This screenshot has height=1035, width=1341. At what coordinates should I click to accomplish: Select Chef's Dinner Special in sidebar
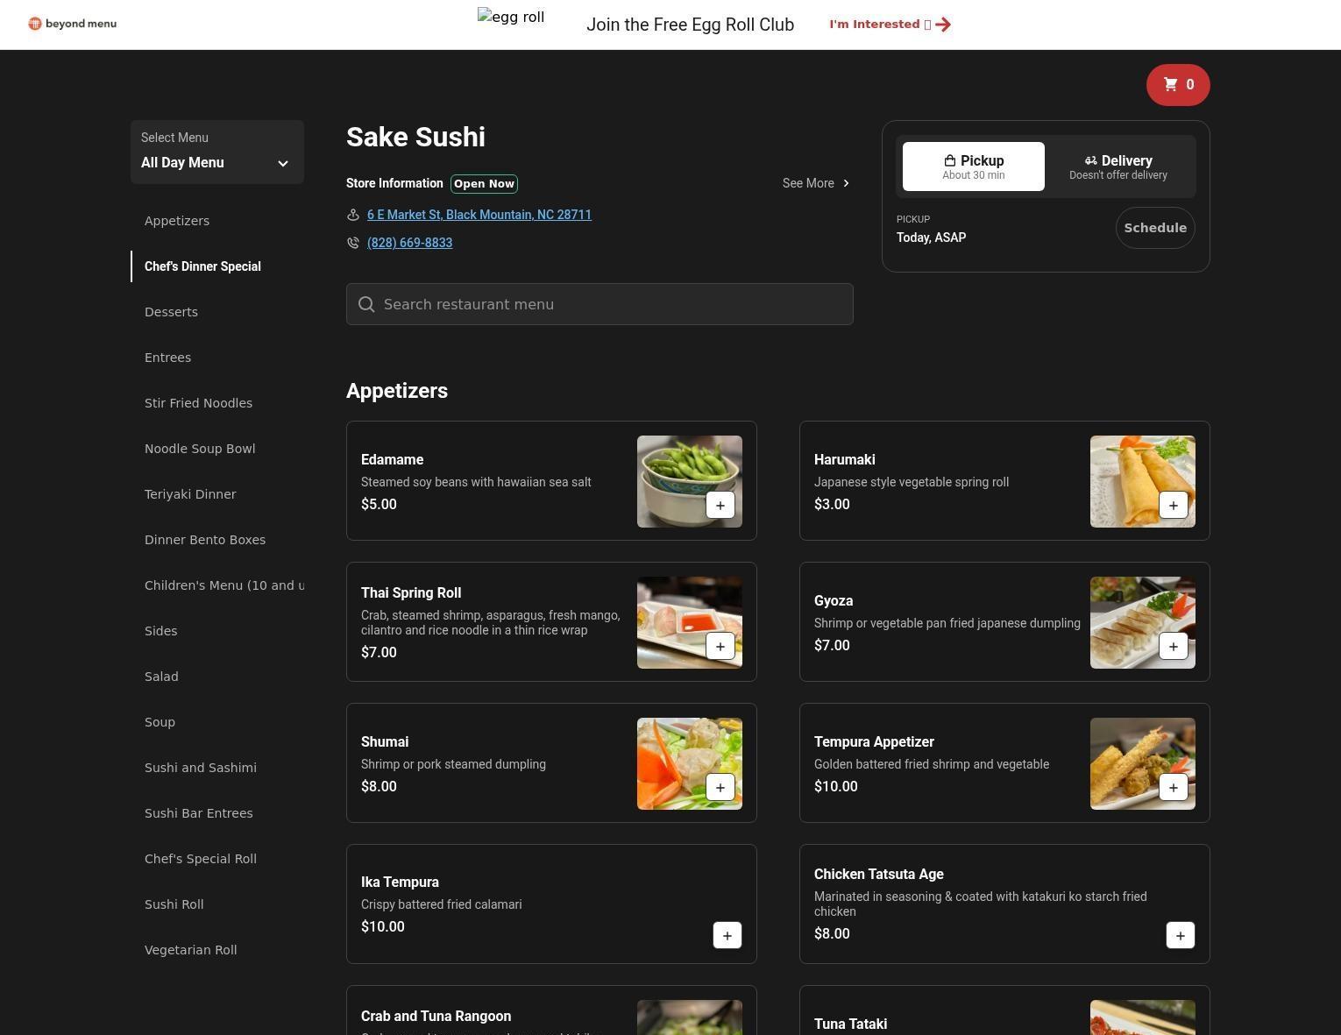202,266
